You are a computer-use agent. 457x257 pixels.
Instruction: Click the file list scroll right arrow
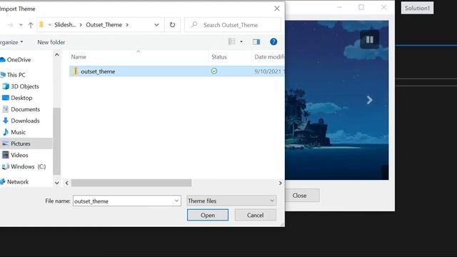point(280,183)
